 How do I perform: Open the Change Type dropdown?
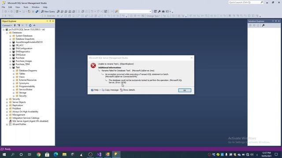tap(153, 16)
